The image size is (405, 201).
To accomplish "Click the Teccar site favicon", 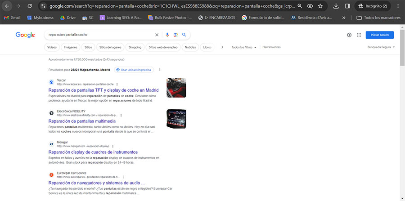I will (x=51, y=82).
